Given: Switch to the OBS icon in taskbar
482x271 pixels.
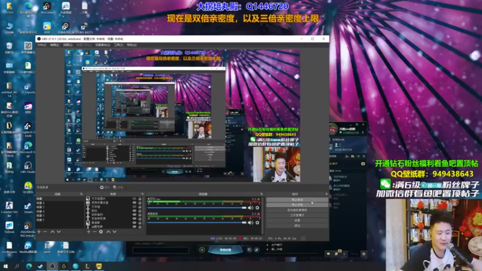Looking at the screenshot, I should (x=52, y=266).
